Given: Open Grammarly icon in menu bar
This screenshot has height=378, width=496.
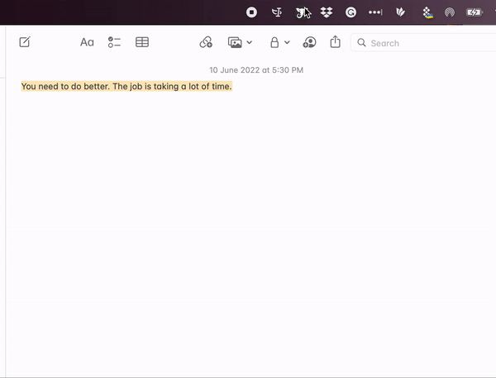Looking at the screenshot, I should point(351,12).
